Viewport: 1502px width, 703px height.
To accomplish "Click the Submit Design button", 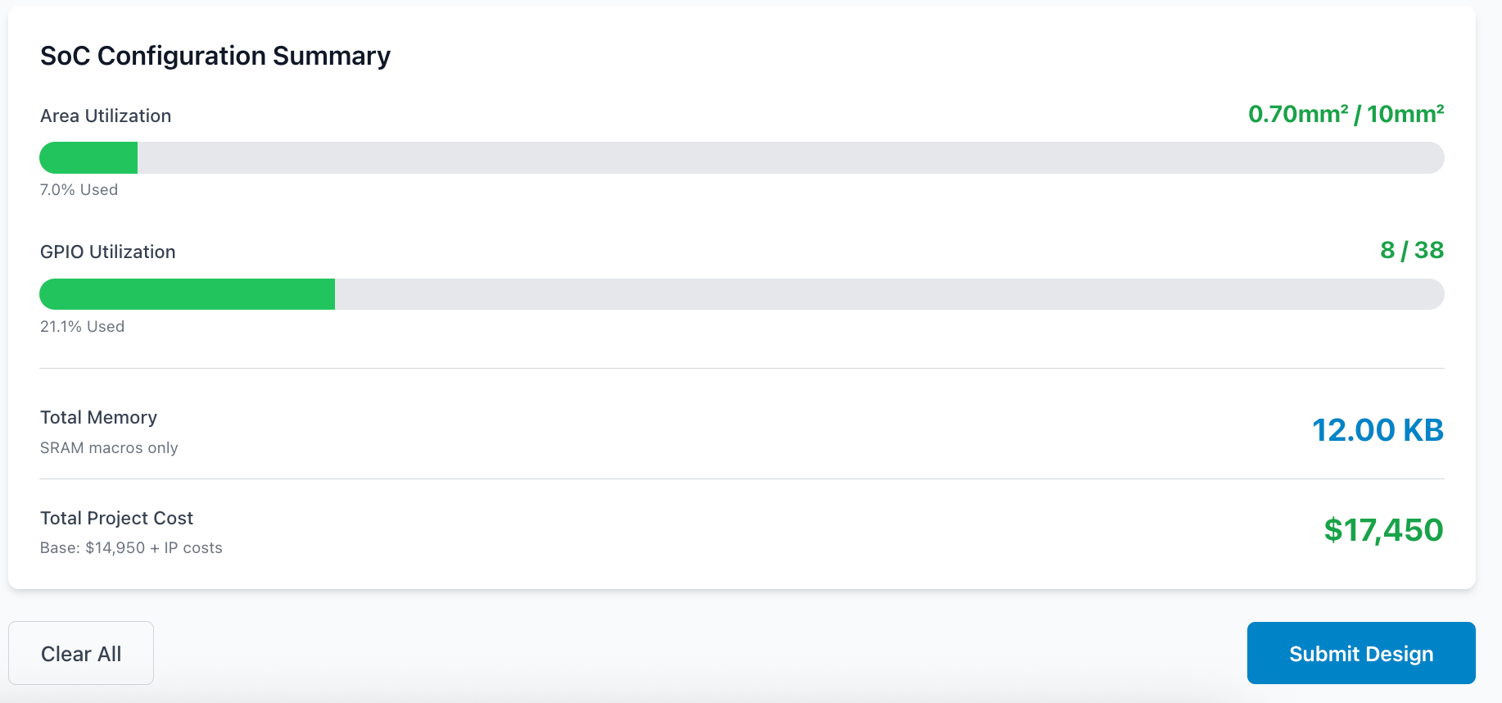I will (1359, 653).
